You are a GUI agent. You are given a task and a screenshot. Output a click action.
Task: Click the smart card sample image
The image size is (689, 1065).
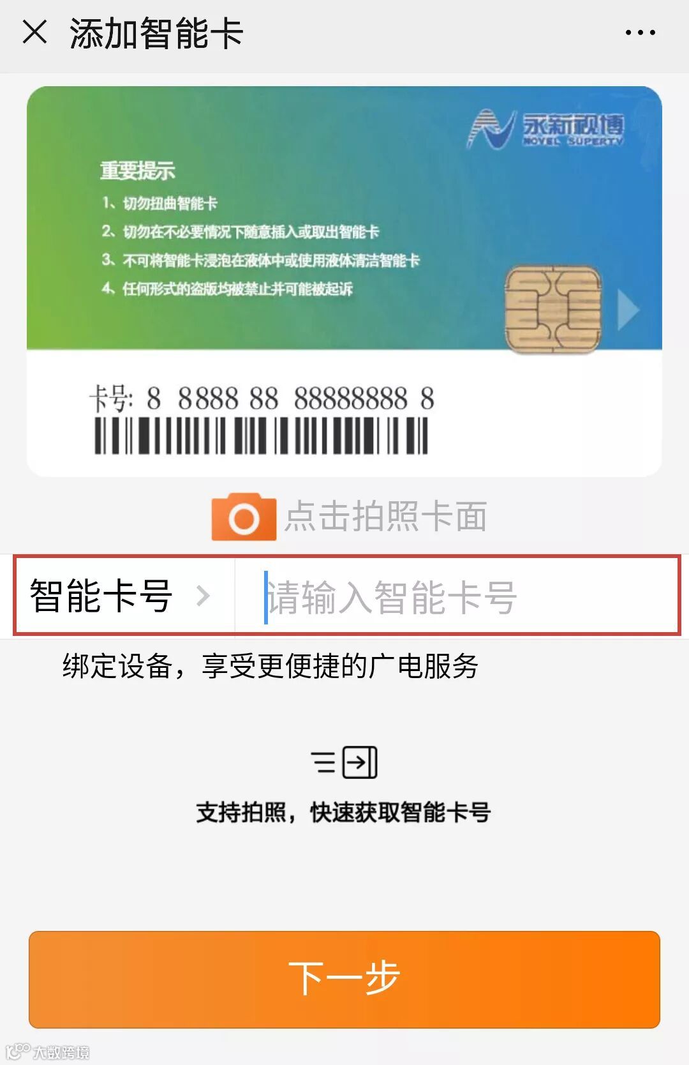click(x=344, y=282)
